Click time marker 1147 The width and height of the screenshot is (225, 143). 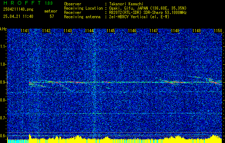(153, 31)
